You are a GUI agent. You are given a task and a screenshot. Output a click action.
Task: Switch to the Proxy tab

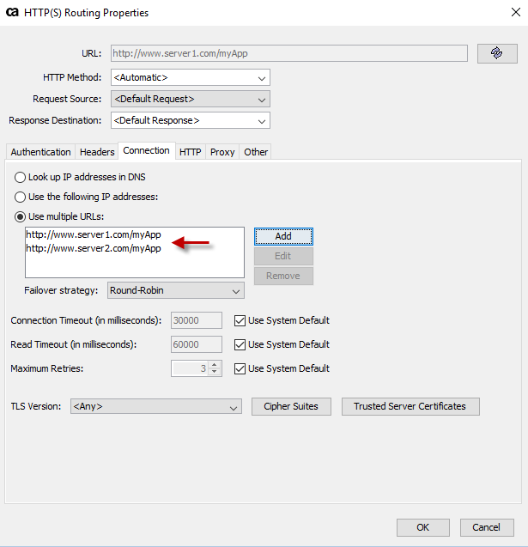point(222,152)
